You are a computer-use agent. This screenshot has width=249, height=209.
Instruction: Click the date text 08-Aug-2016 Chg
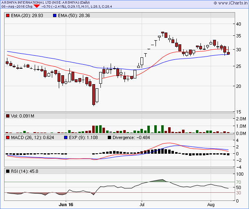[17, 7]
